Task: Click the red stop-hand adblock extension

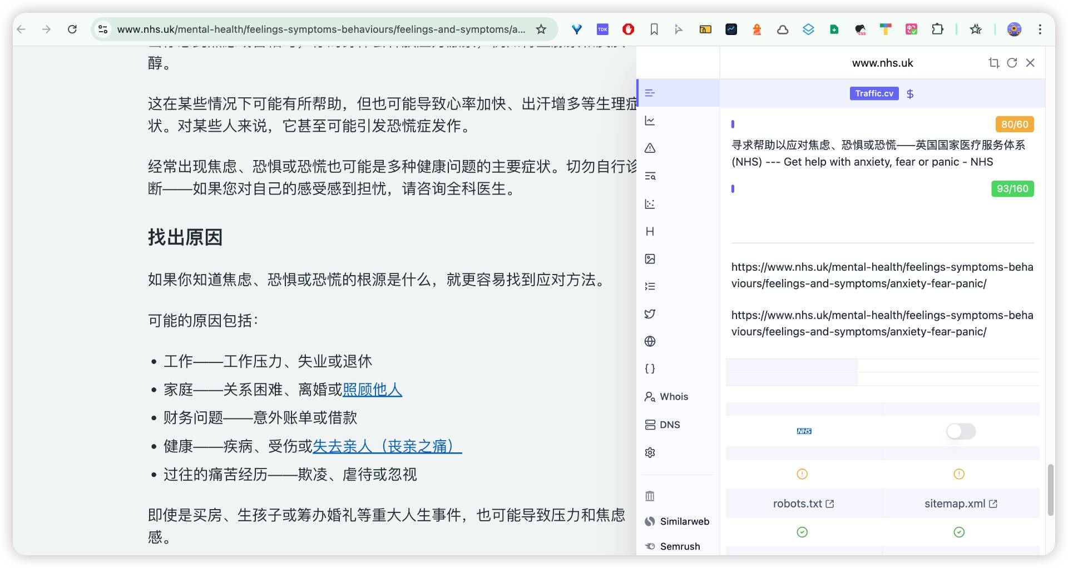Action: (x=628, y=29)
